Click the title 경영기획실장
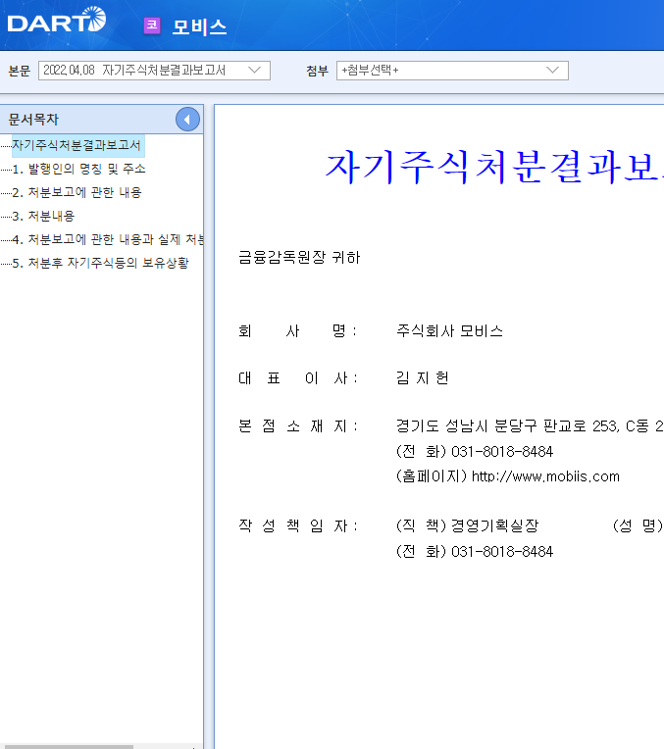 (x=494, y=525)
